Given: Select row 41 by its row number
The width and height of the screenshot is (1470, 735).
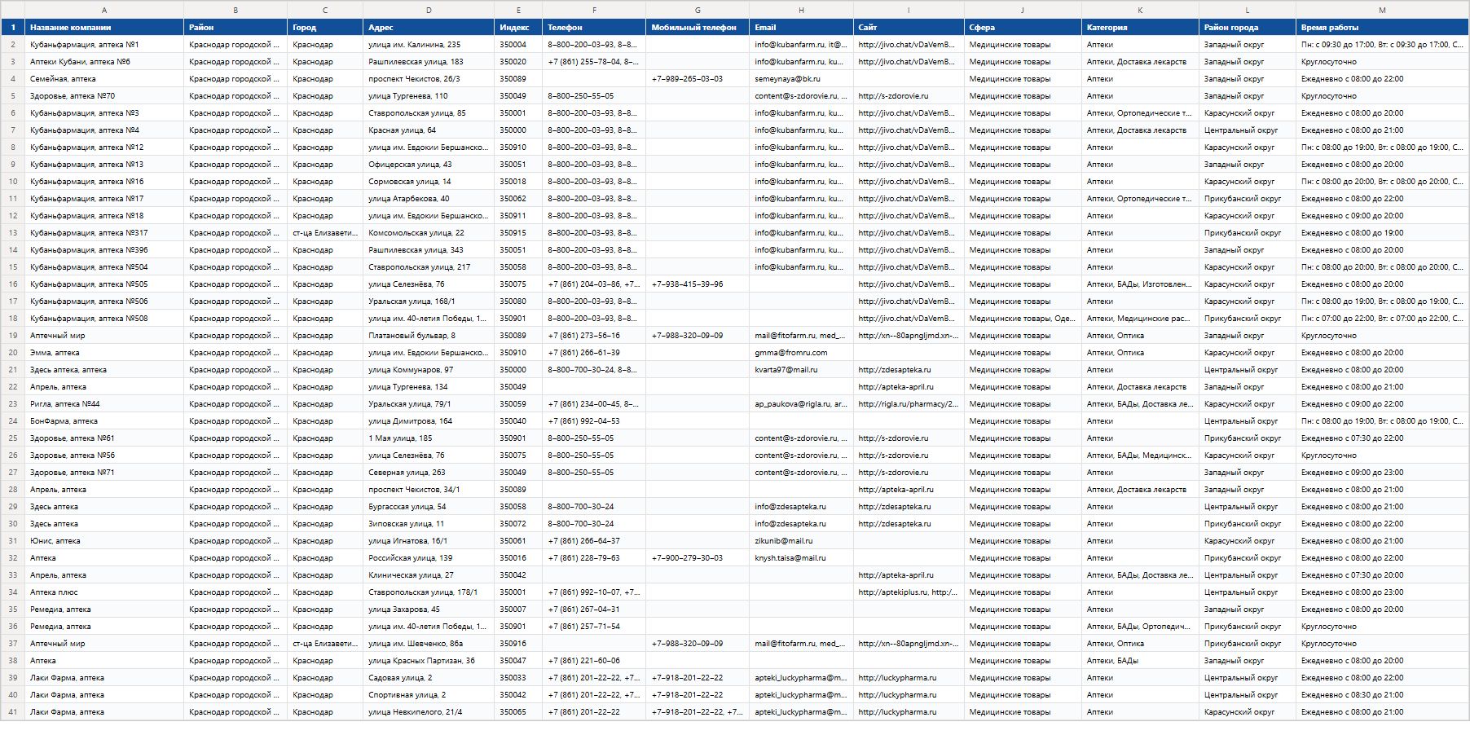Looking at the screenshot, I should coord(13,712).
